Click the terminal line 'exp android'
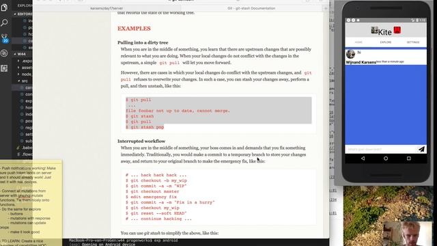This screenshot has height=246, width=437. coord(124,241)
